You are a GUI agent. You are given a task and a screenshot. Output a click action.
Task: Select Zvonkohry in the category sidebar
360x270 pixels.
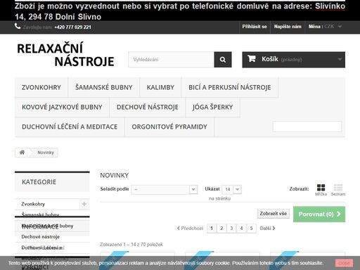(x=33, y=204)
